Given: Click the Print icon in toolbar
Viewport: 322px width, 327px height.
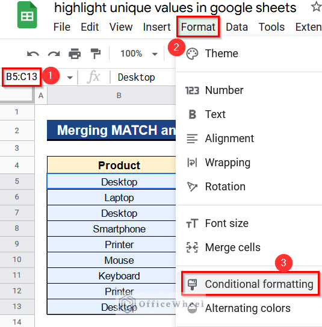Looking at the screenshot, I should pyautogui.click(x=75, y=54).
